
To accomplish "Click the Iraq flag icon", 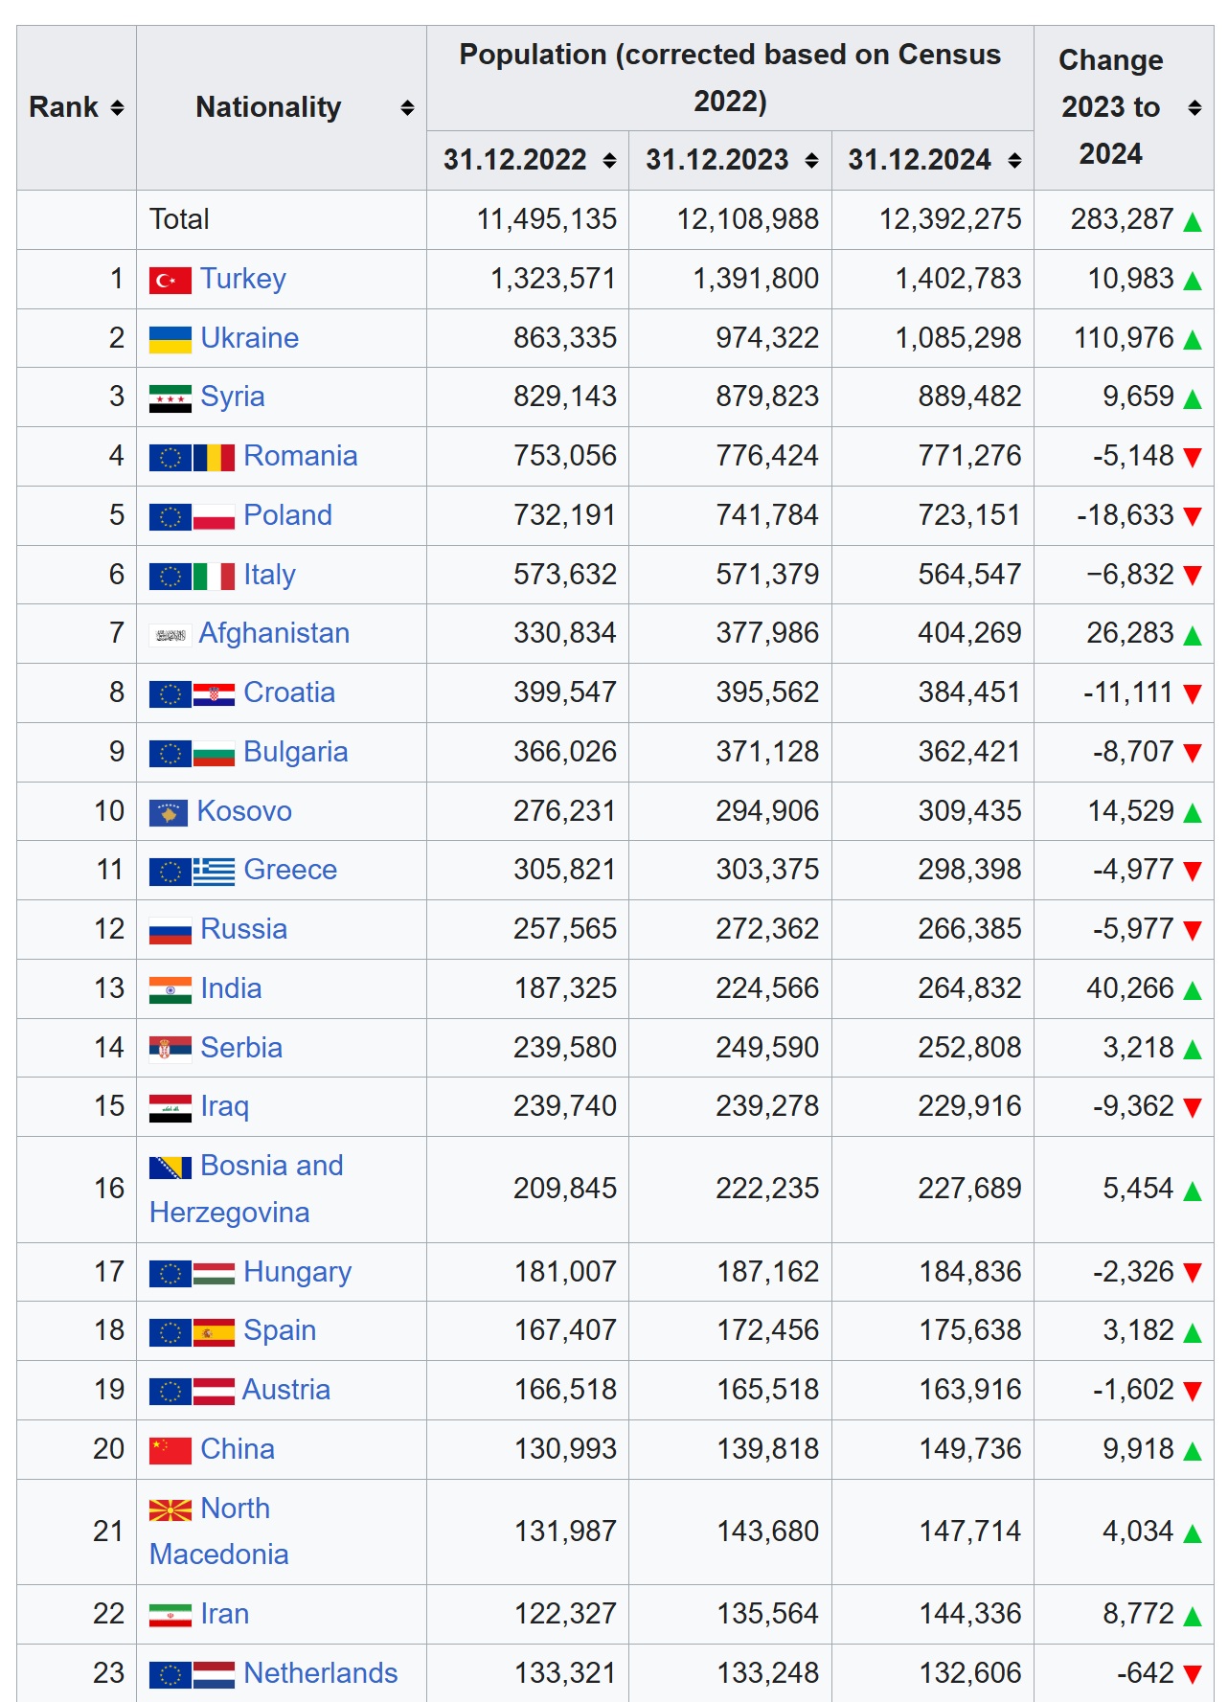I will [x=171, y=1108].
